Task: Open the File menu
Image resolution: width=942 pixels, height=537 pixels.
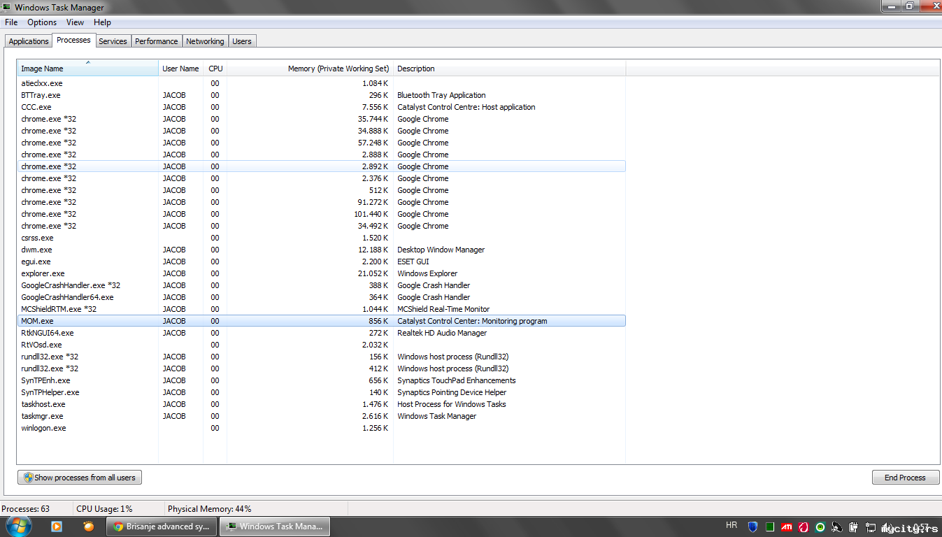Action: point(11,22)
